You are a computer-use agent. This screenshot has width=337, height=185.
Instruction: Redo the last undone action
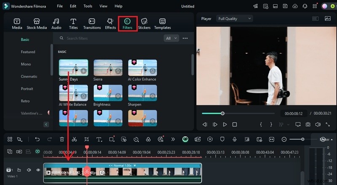49,139
